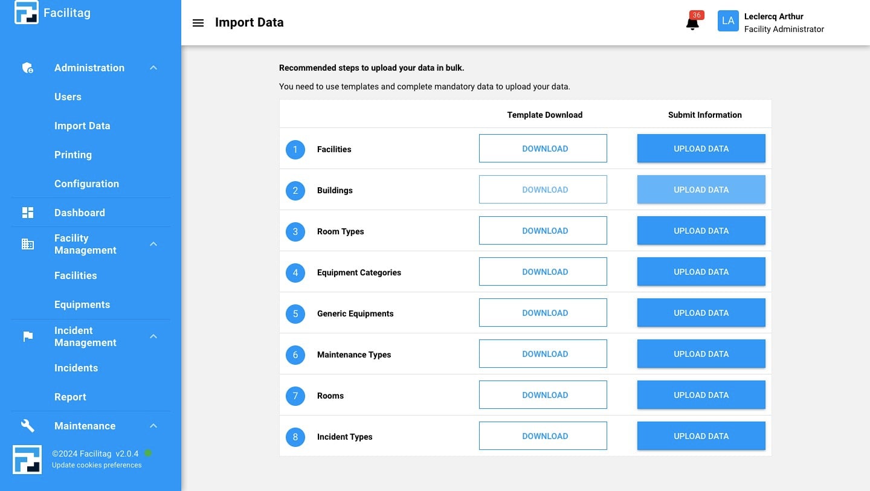Open Update cookies preferences link
870x491 pixels.
coord(97,465)
